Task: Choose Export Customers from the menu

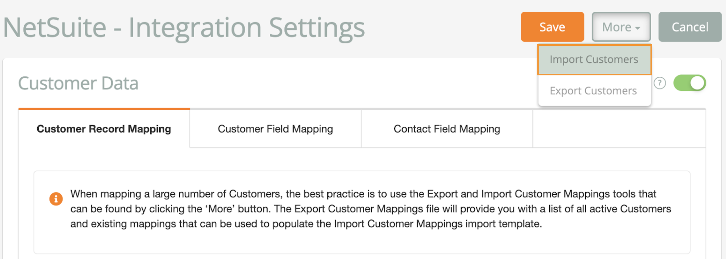Action: (x=594, y=91)
